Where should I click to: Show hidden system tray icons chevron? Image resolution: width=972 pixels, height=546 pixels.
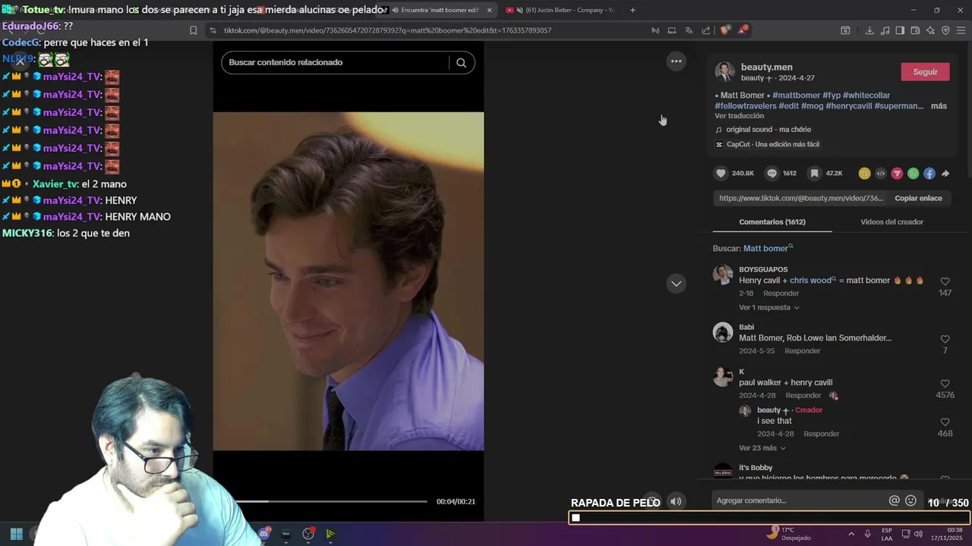tap(851, 534)
